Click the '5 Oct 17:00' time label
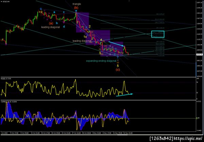 click(14, 133)
